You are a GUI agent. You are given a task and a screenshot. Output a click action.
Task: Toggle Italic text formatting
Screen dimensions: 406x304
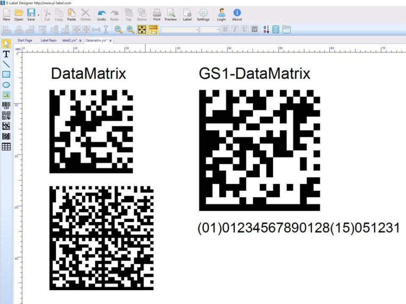(x=235, y=30)
